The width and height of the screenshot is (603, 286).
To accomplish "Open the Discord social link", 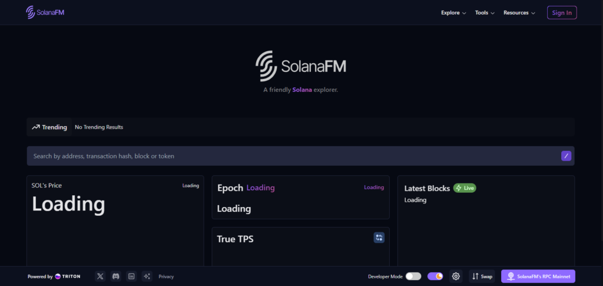I will (116, 276).
